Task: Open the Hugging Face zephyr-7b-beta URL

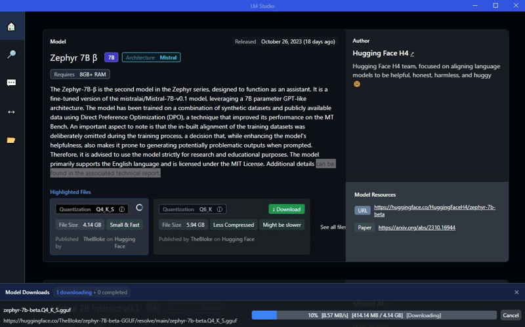Action: point(434,210)
